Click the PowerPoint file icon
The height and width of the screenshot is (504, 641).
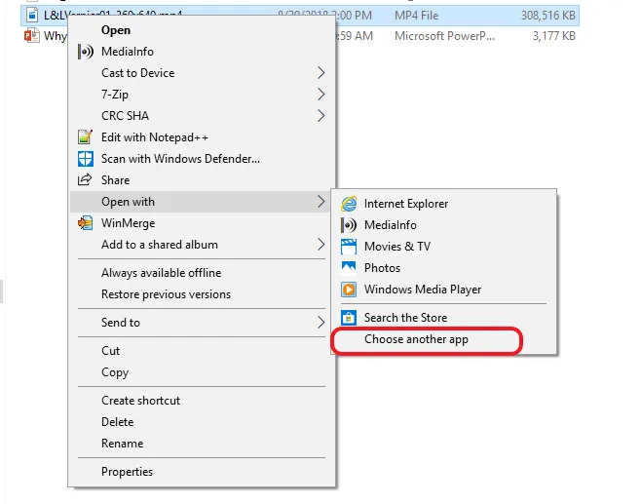tap(32, 36)
